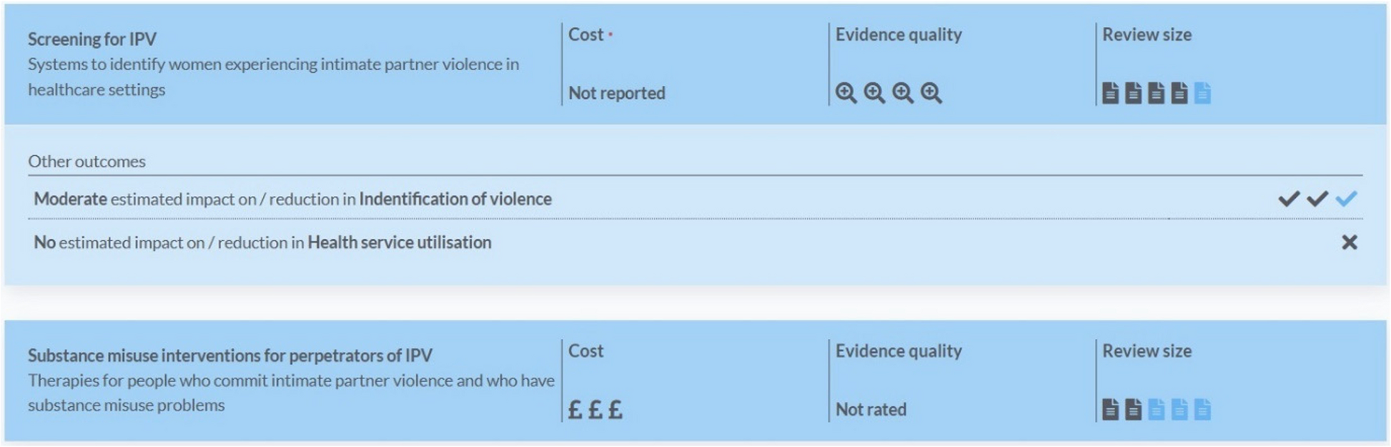This screenshot has height=447, width=1391.
Task: Click the first dark checkmark in Identification row
Action: (1289, 199)
